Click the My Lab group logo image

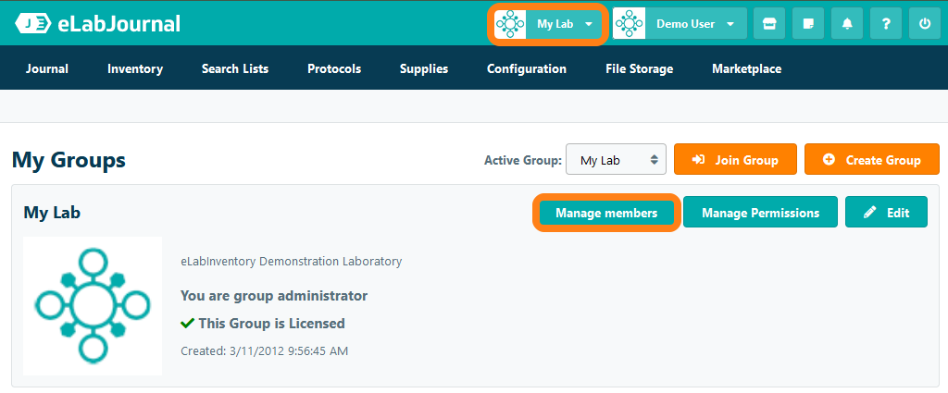click(93, 306)
